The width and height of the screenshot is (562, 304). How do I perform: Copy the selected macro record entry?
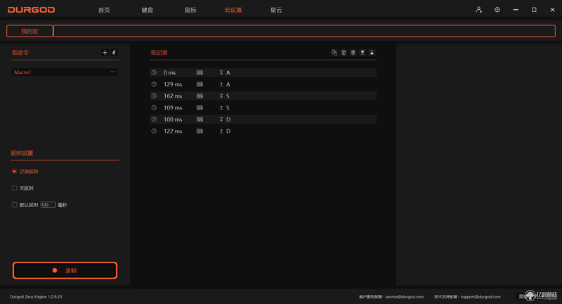tap(334, 53)
